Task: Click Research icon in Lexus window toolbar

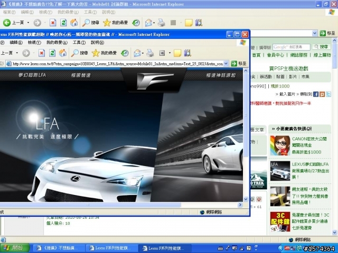Action: point(187,53)
